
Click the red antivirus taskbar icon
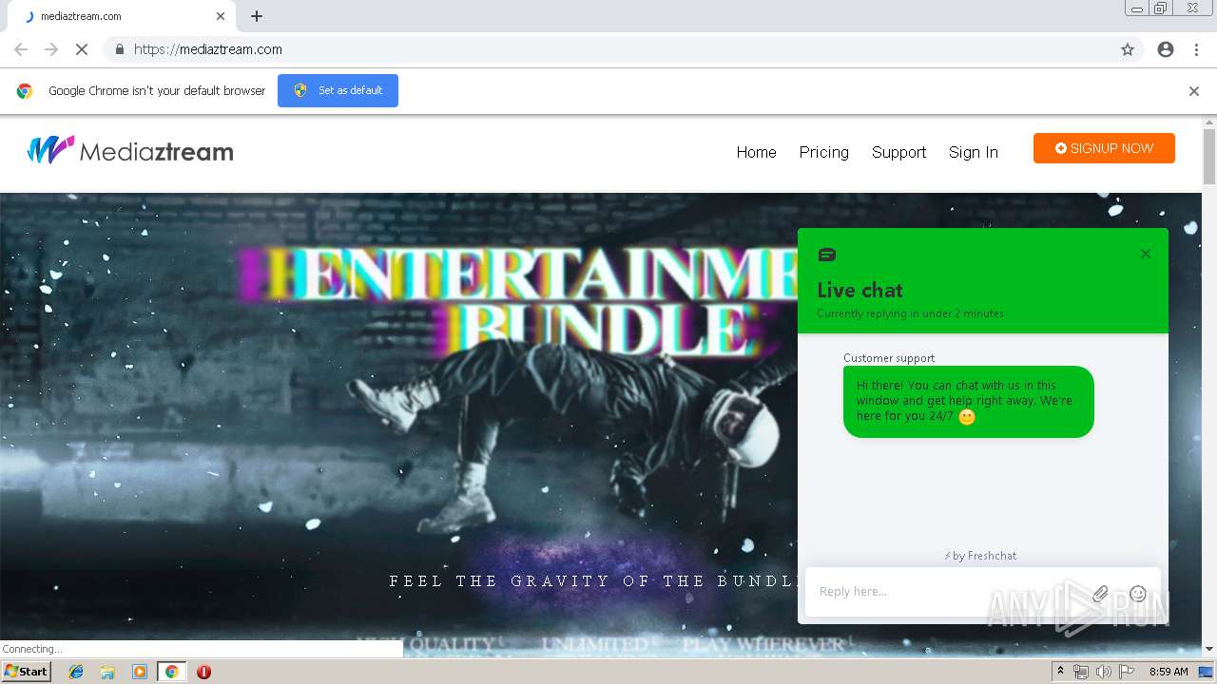[203, 672]
